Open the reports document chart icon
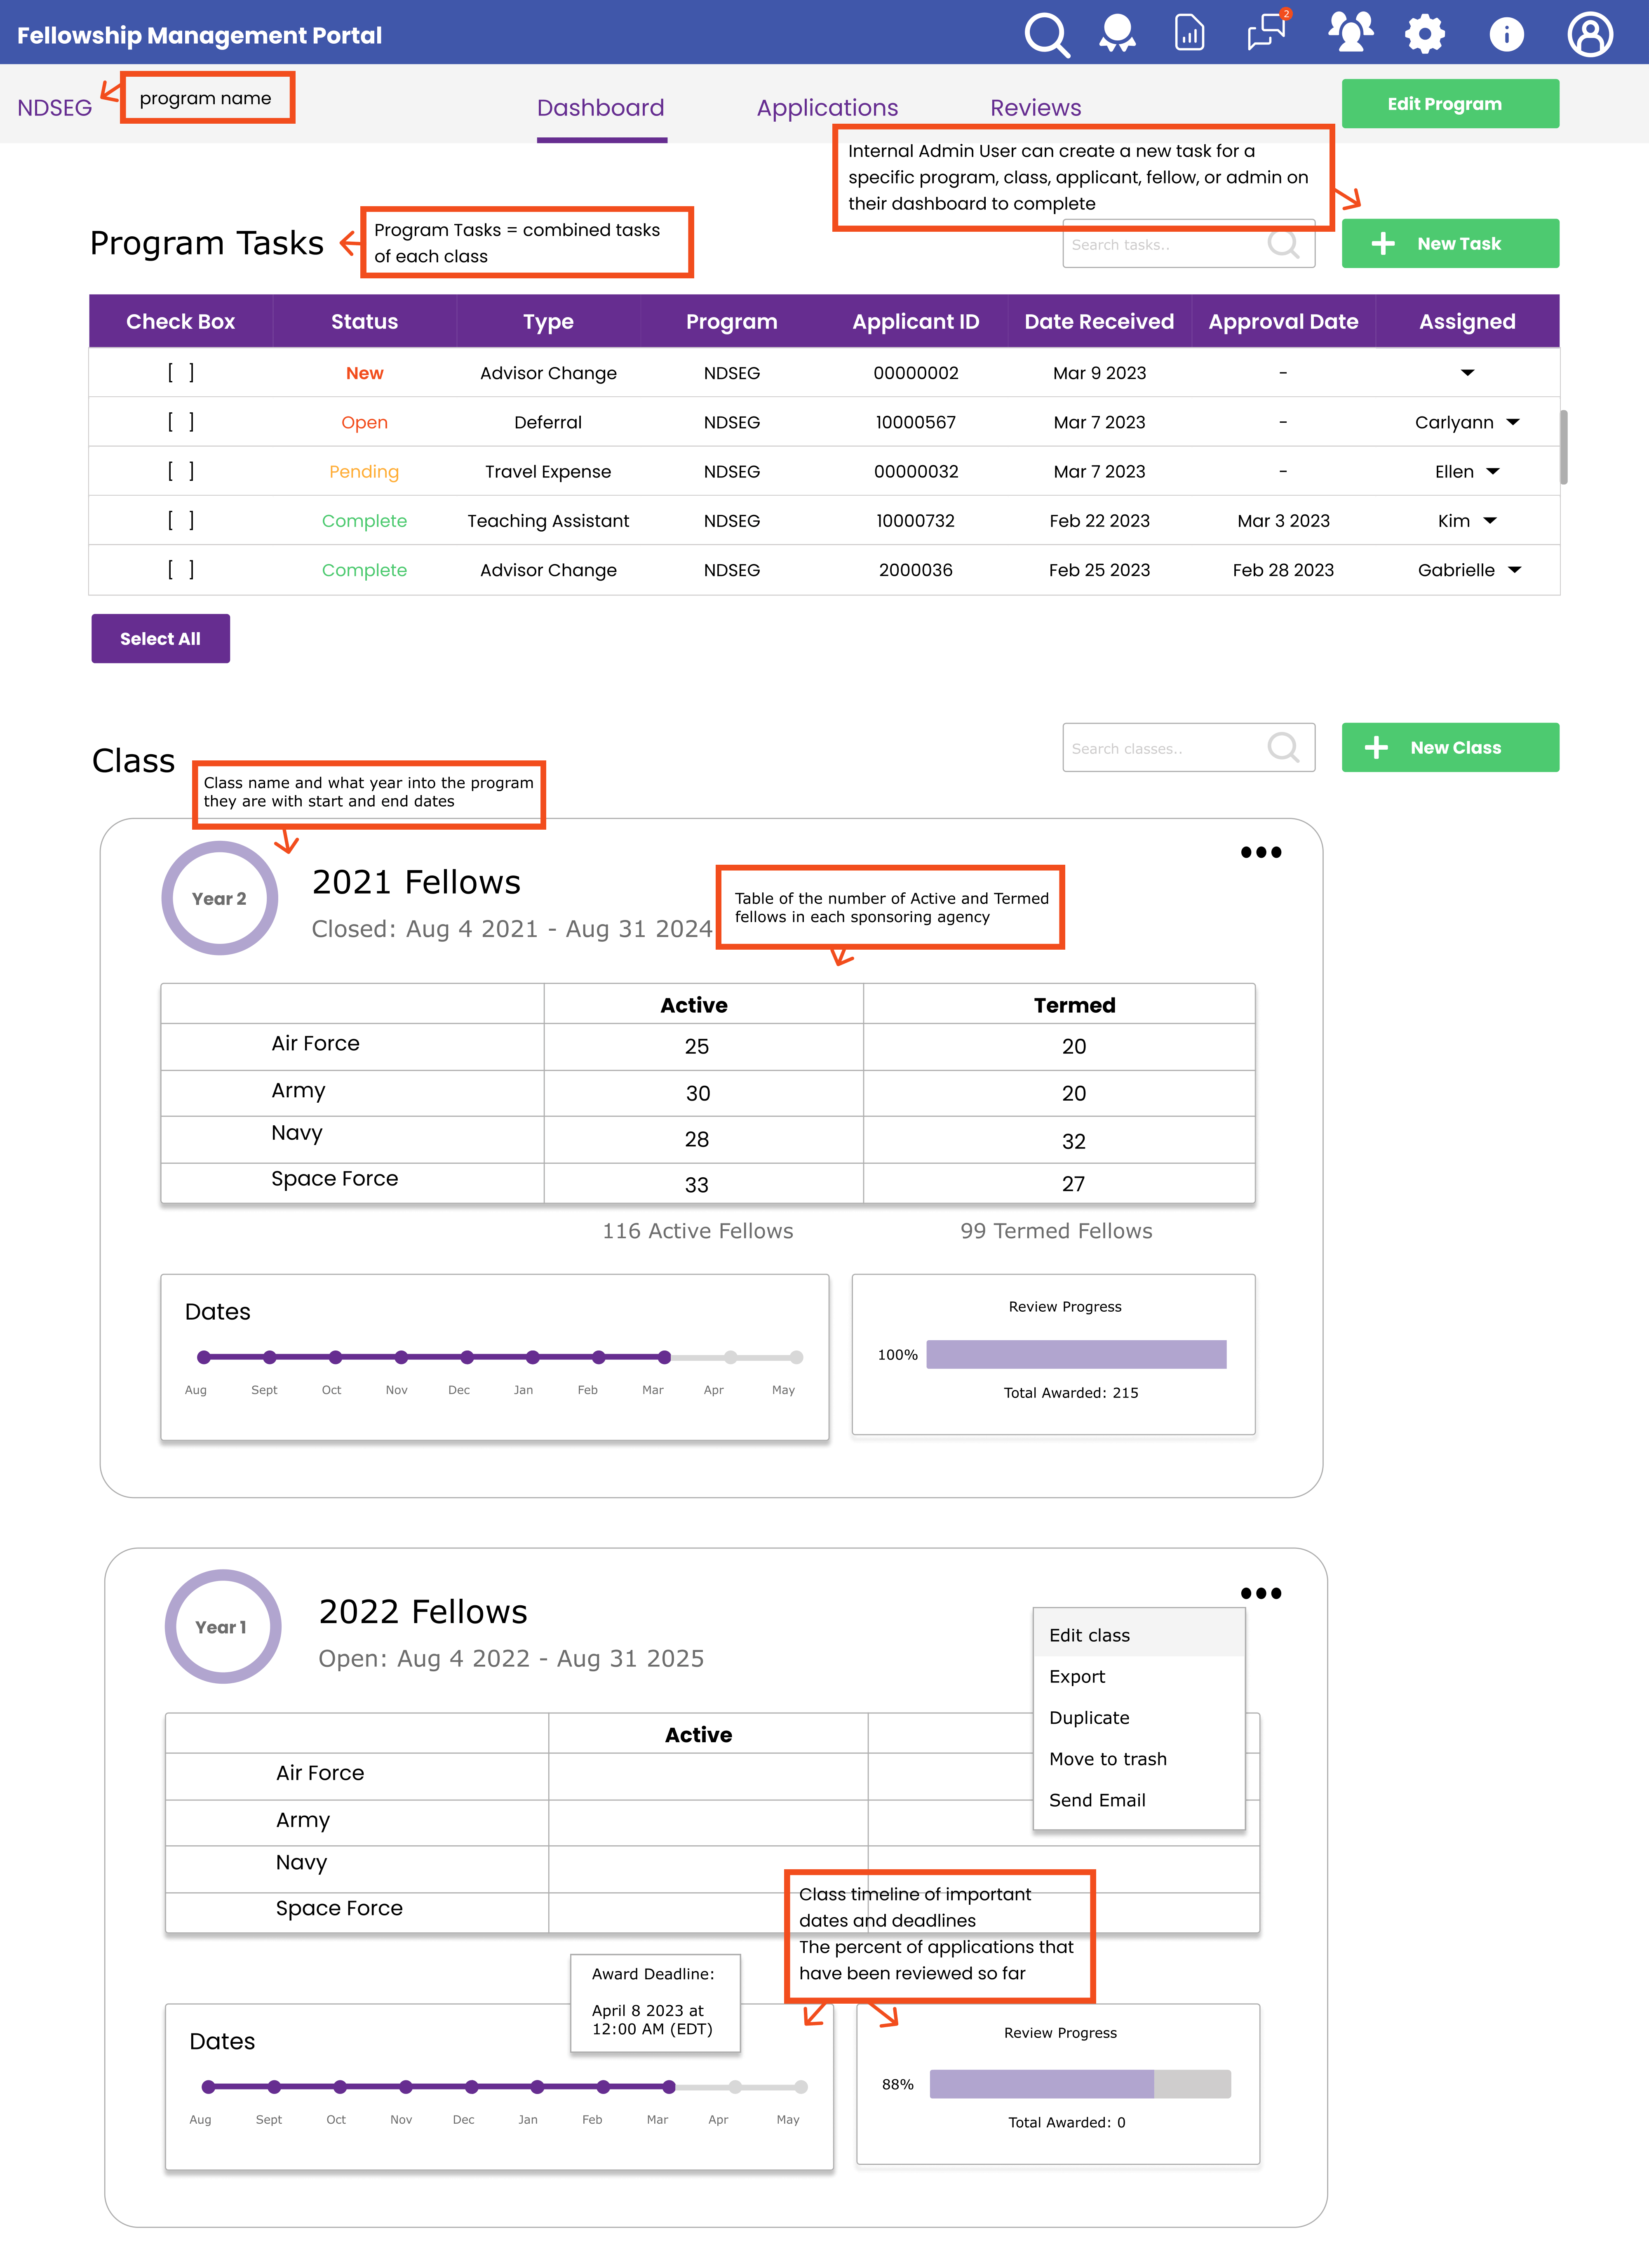This screenshot has width=1649, height=2268. coord(1188,33)
